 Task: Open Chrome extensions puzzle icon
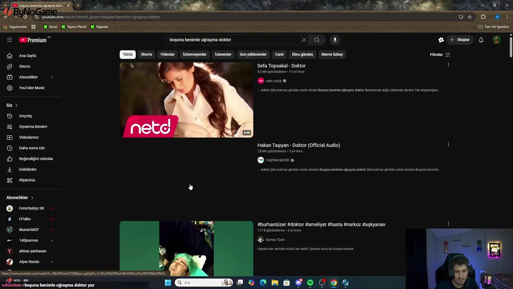(483, 17)
